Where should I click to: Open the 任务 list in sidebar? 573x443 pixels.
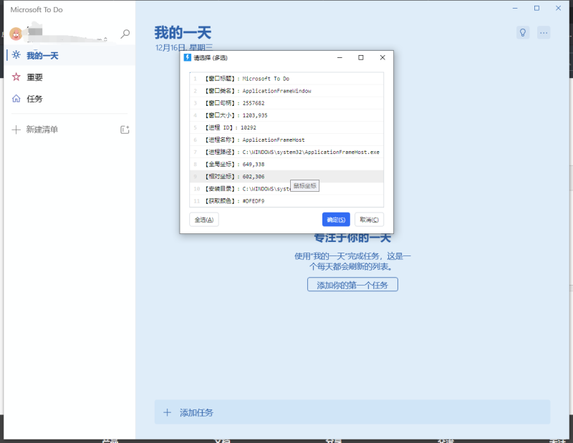coord(69,99)
